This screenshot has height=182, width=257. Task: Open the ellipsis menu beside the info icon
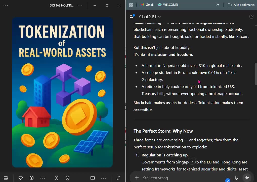coord(42,178)
